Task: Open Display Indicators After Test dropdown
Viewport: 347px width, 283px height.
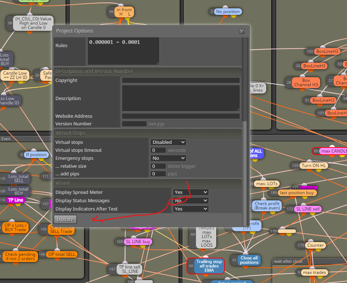Action: (191, 209)
